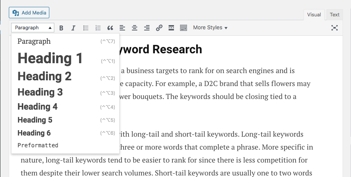
Task: Insert a bulleted list
Action: [86, 28]
